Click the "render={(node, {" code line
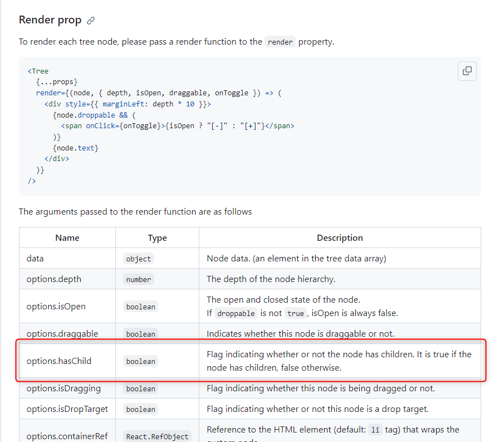 (159, 93)
